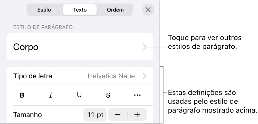Image resolution: width=258 pixels, height=124 pixels.
Task: Select the Helvetica Neue font name
Action: point(111,76)
